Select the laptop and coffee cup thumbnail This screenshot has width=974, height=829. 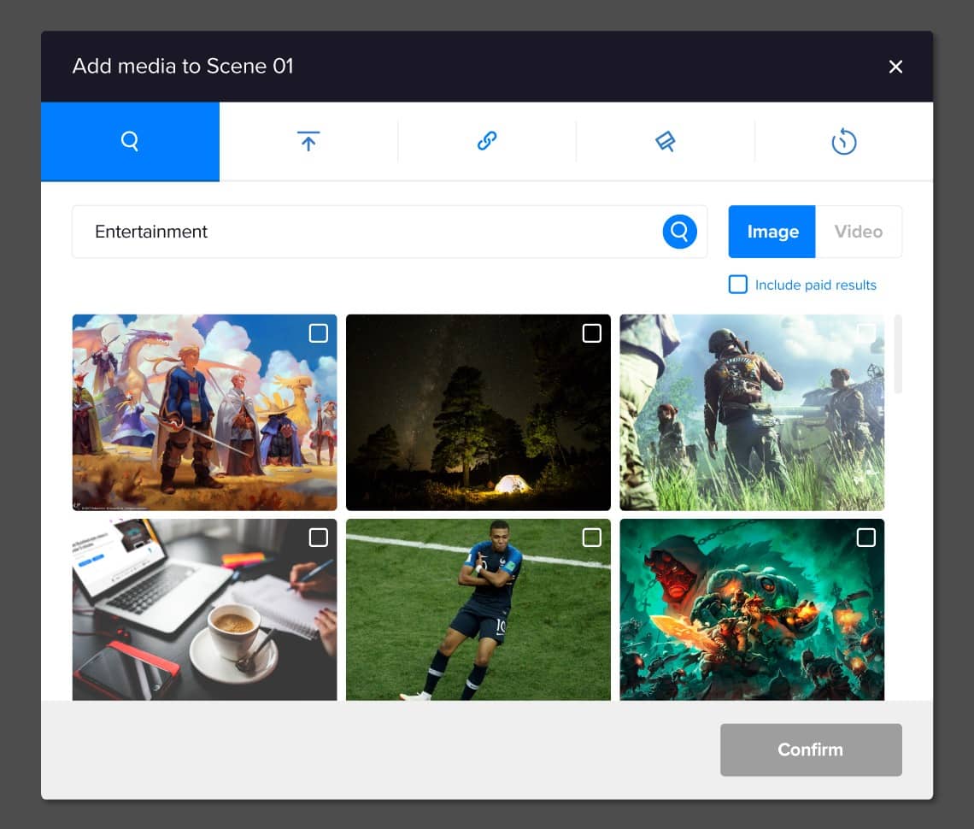click(204, 610)
